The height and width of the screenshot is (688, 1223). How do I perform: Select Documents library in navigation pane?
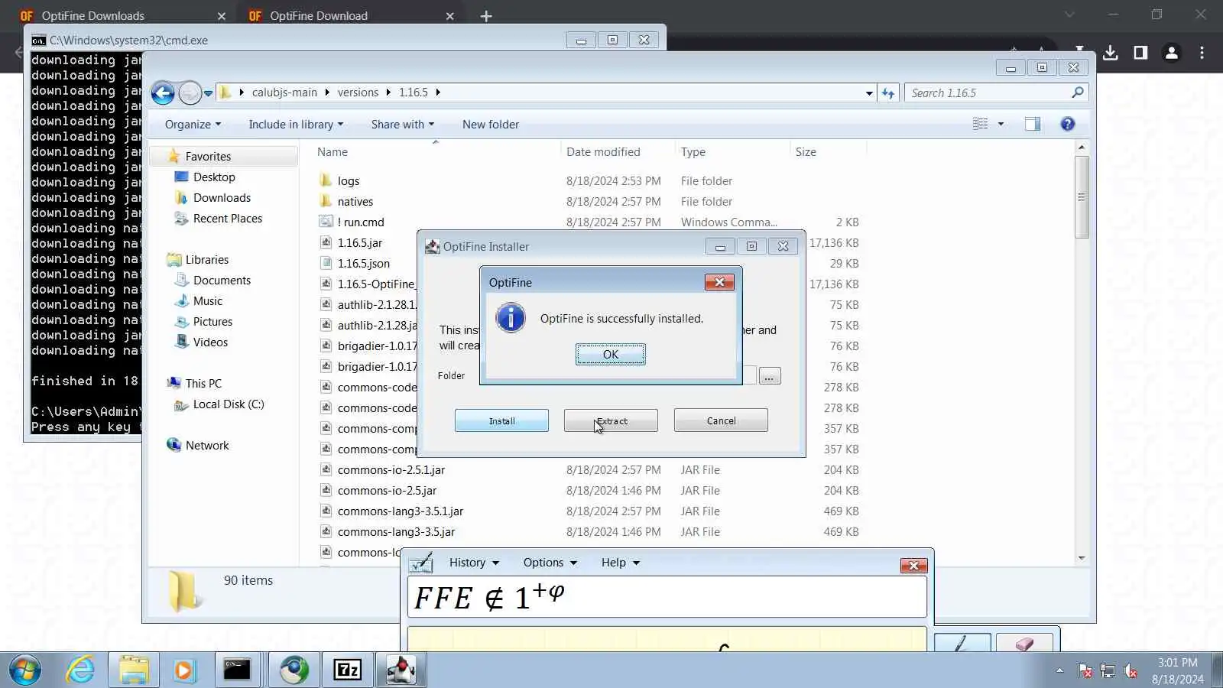[x=222, y=280]
